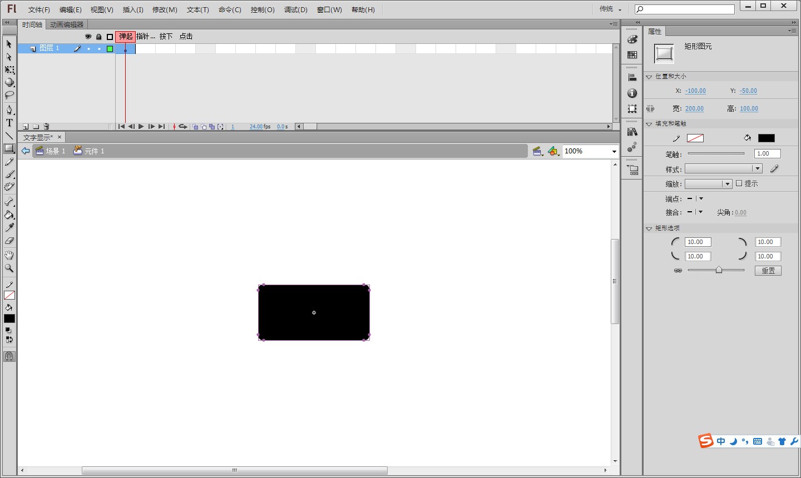Pick the Eraser tool

(x=9, y=241)
